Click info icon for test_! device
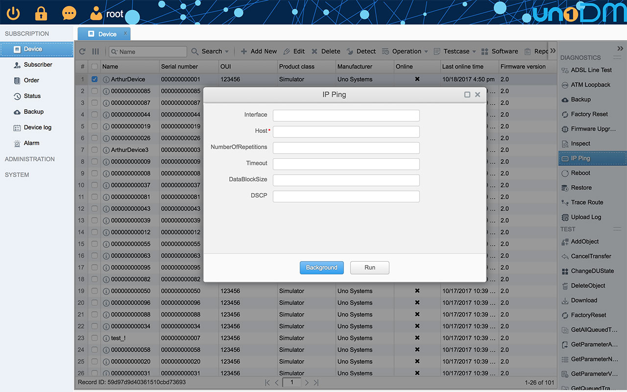The height and width of the screenshot is (392, 627). pos(106,338)
